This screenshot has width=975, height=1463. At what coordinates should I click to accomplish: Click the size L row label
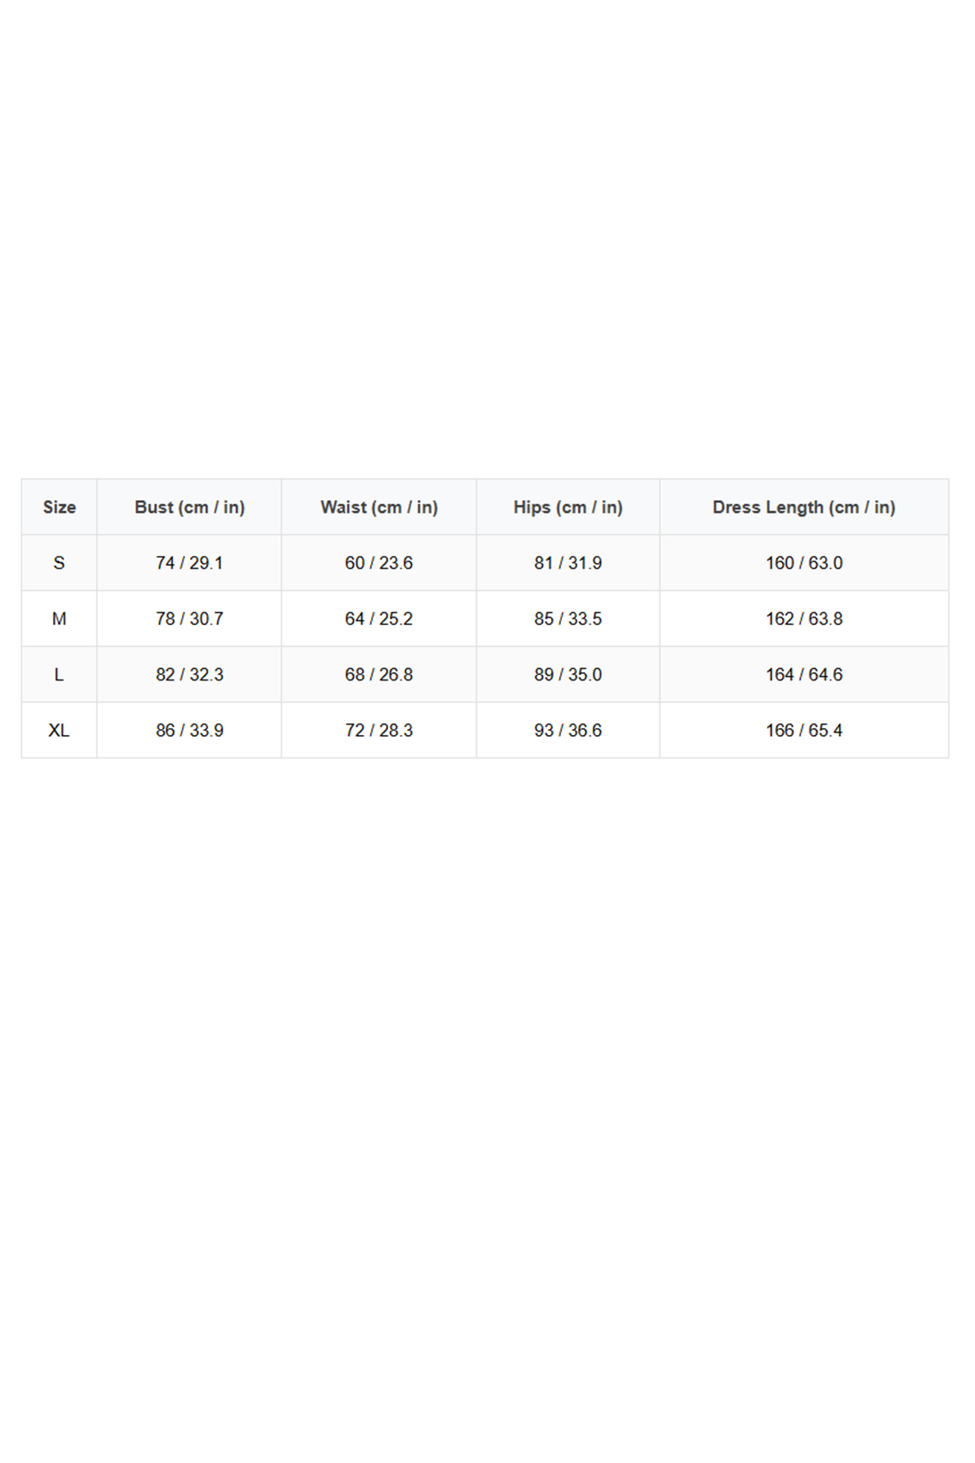coord(59,674)
